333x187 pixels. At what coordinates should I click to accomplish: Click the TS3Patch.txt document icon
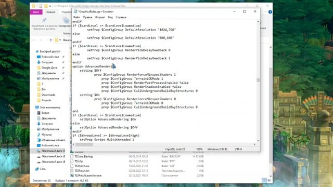pos(72,171)
